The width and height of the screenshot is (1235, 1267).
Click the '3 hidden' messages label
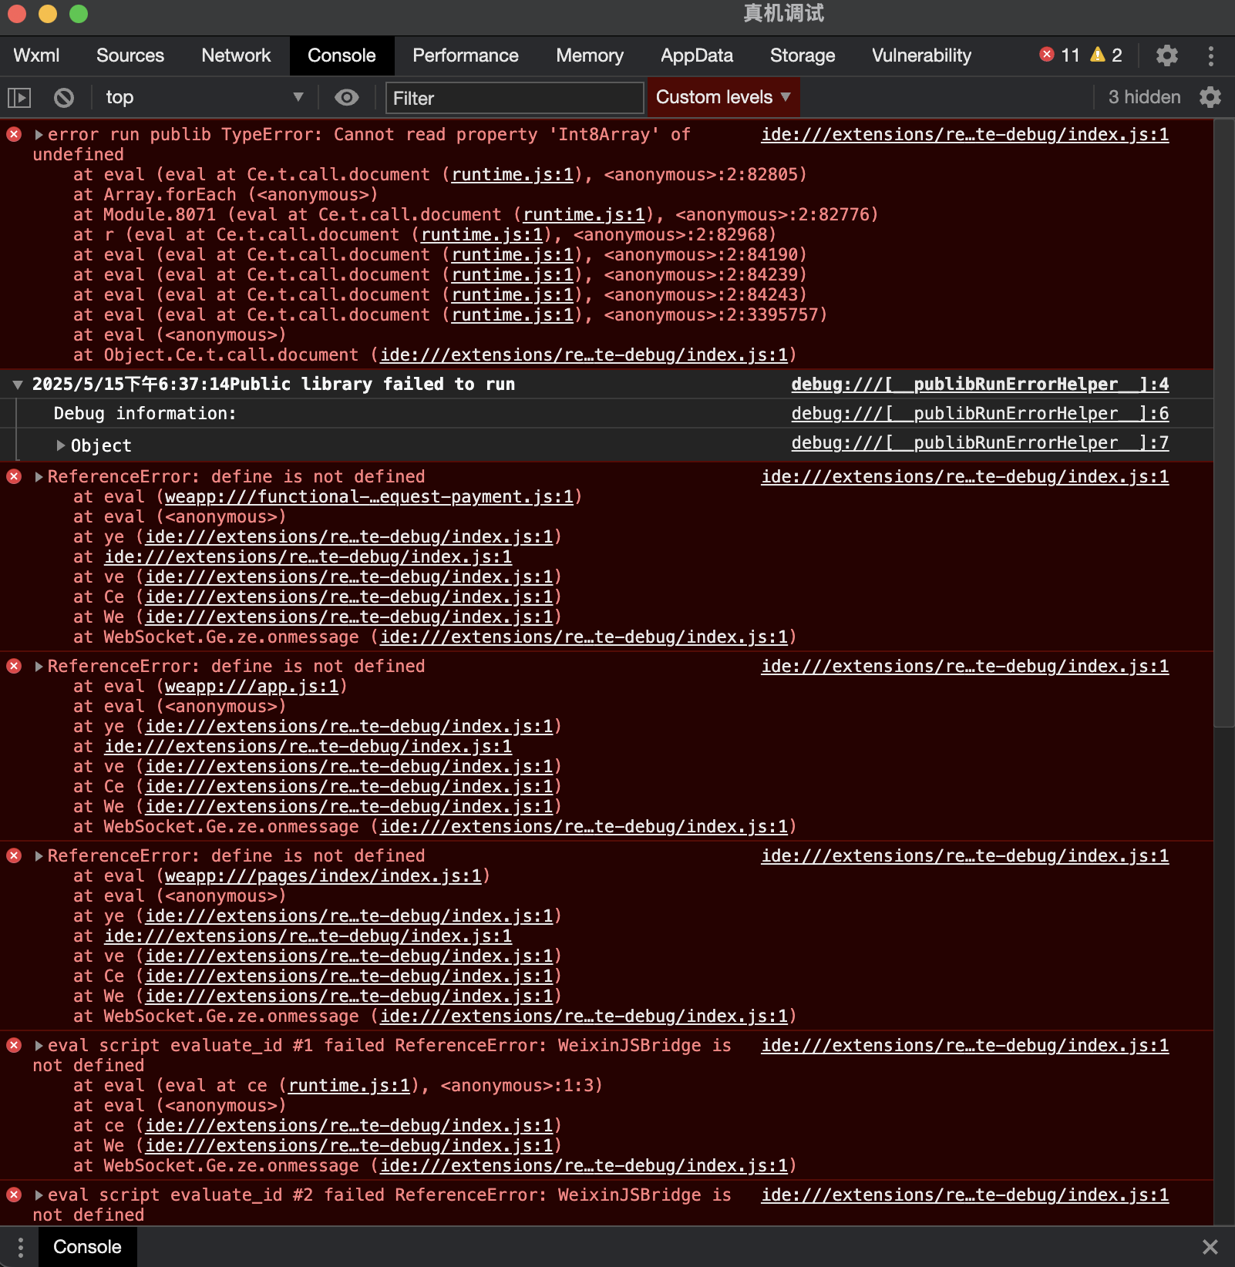click(x=1144, y=97)
